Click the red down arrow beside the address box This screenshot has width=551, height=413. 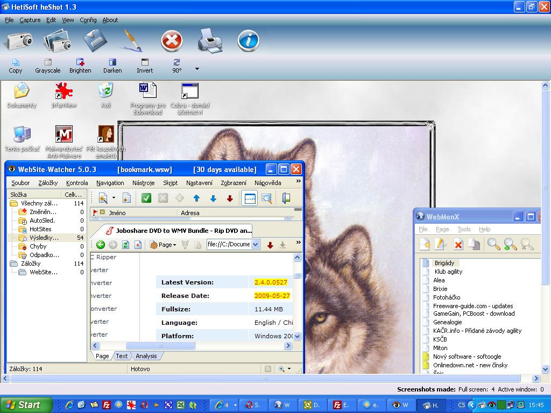270,245
